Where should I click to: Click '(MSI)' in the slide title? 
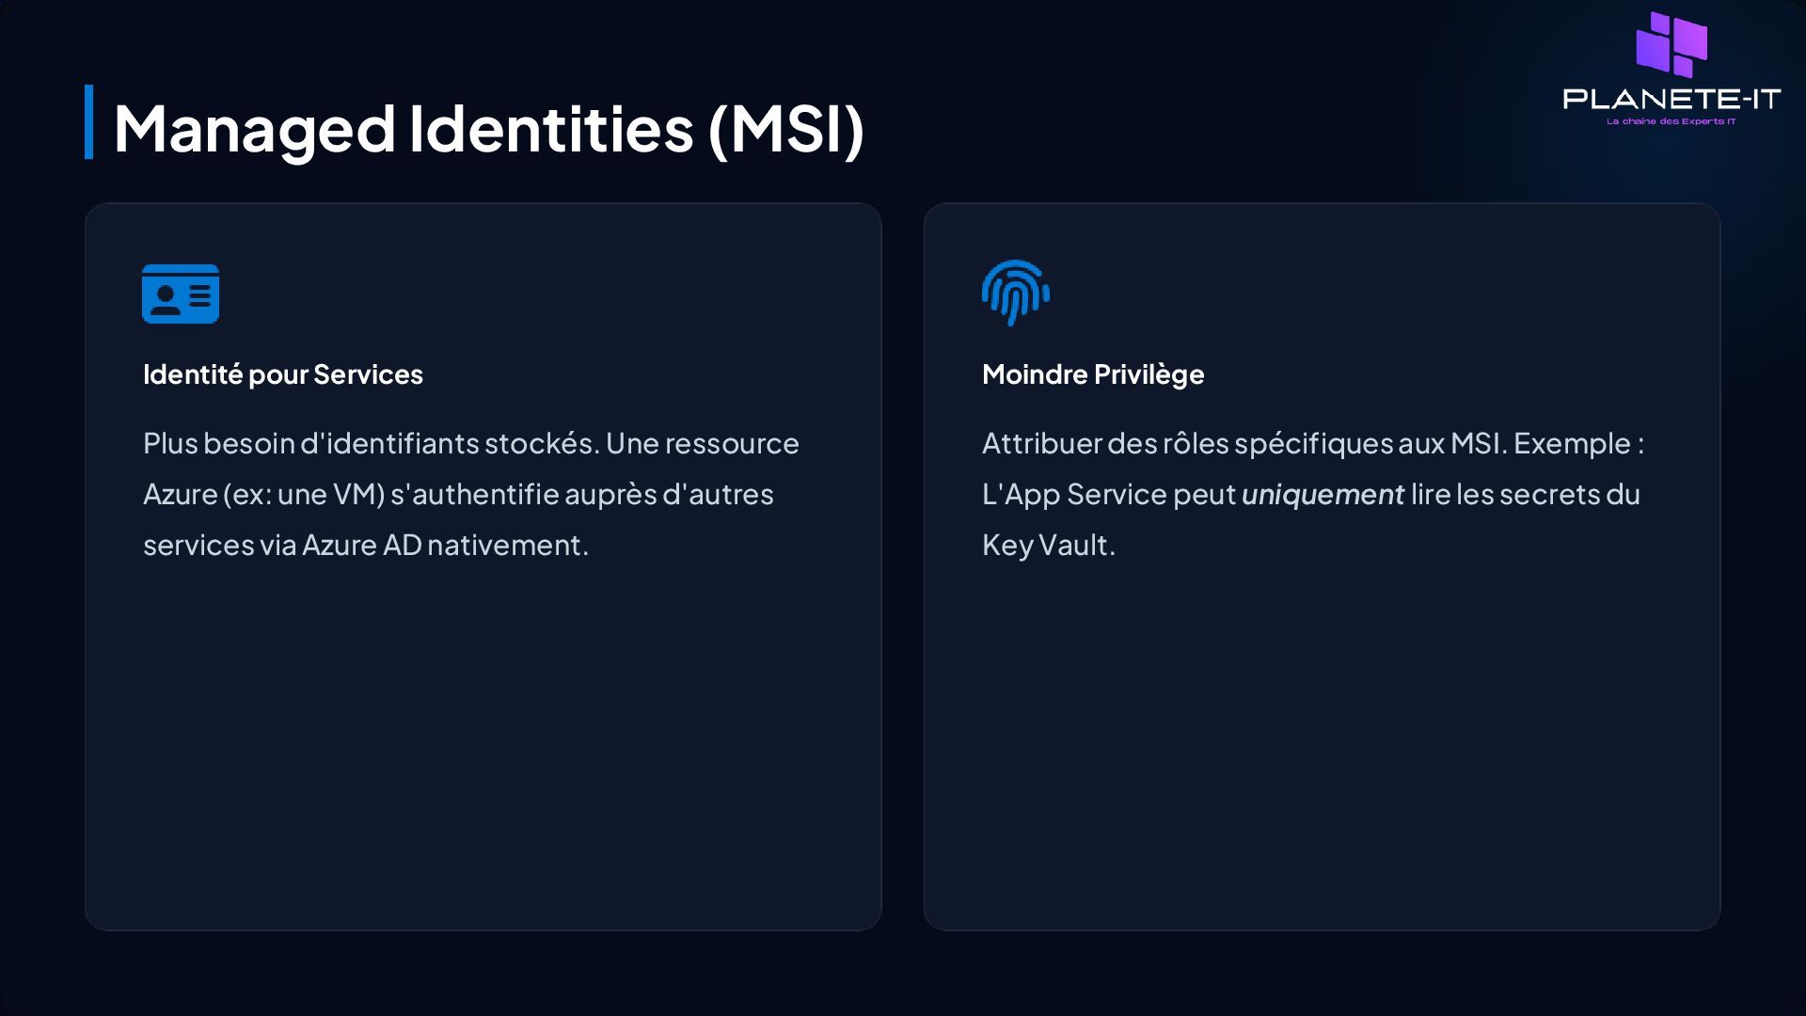(x=785, y=128)
